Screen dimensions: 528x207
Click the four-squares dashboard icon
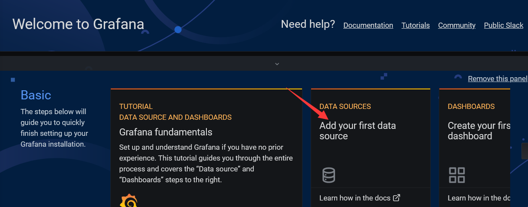pyautogui.click(x=457, y=175)
